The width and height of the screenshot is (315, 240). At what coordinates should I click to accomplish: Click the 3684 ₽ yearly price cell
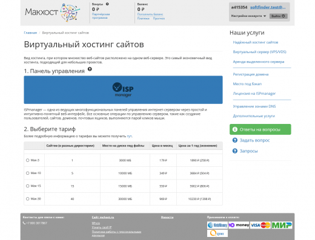coord(199,173)
